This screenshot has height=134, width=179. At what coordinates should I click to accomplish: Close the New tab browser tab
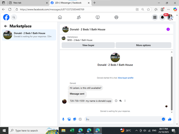pos(47,3)
